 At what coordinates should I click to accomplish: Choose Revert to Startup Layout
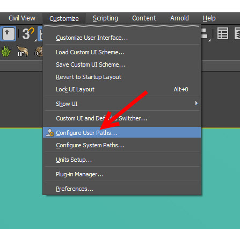point(122,77)
